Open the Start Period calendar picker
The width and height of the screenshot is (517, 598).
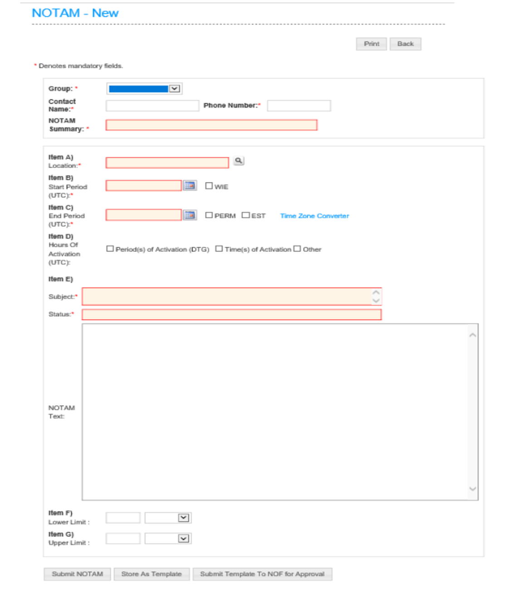pyautogui.click(x=190, y=186)
